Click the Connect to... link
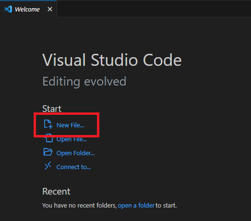 click(73, 167)
